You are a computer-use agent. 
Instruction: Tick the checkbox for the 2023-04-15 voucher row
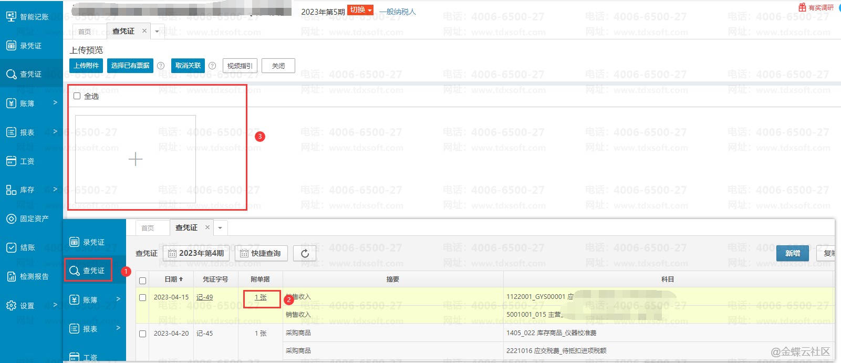tap(142, 297)
